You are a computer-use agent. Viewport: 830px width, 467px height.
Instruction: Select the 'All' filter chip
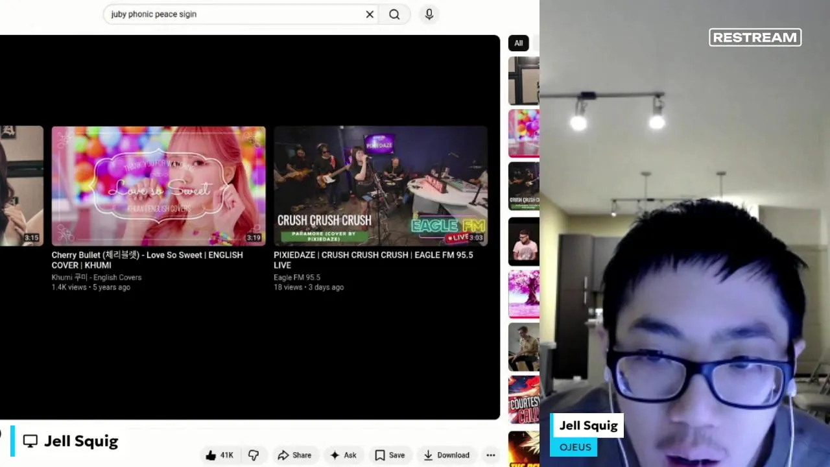click(x=519, y=43)
